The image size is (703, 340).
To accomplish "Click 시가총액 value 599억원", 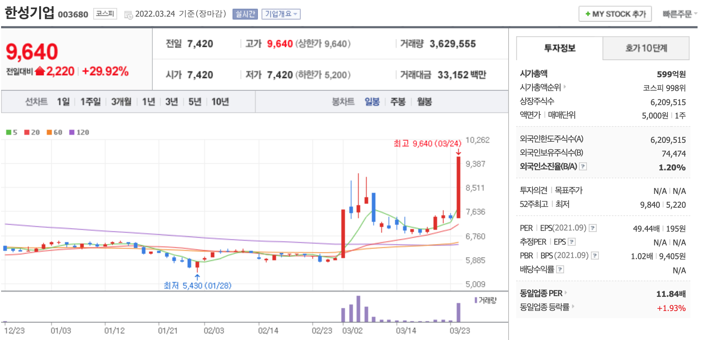I will [x=671, y=74].
